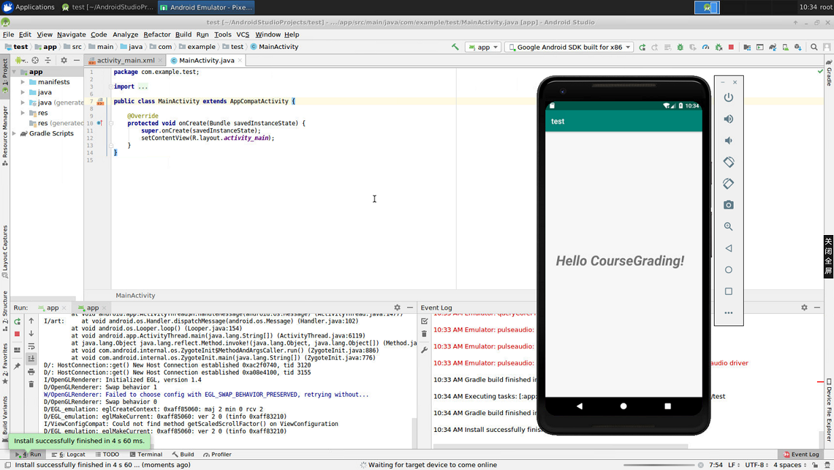Toggle soft-wrap in the Run console

(x=31, y=346)
